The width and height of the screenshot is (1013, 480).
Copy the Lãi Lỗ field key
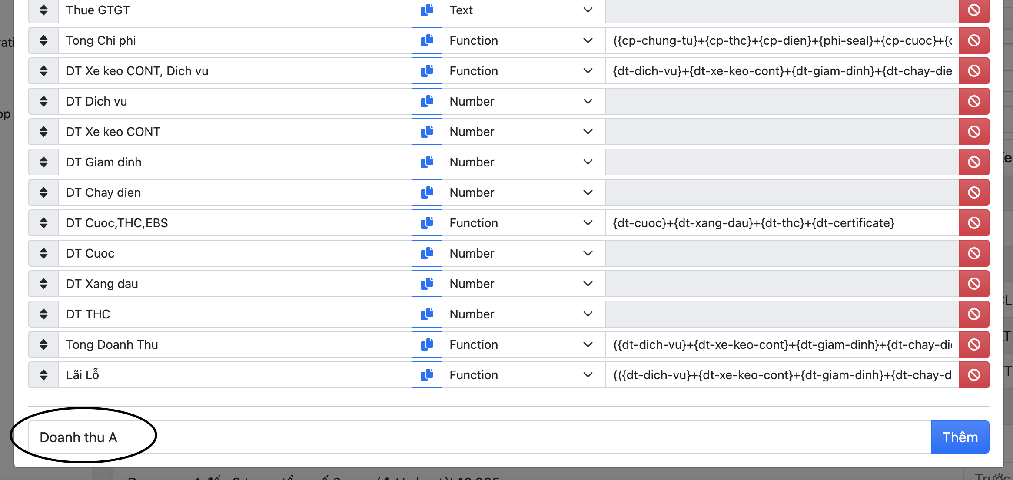point(427,375)
